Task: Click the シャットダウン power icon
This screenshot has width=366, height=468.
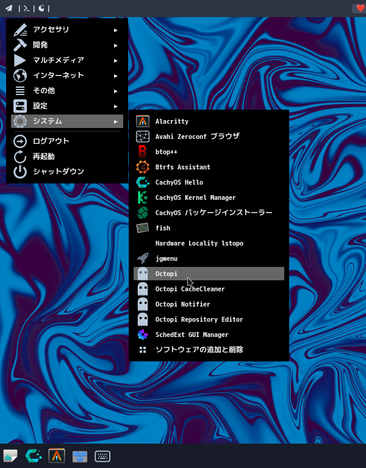Action: (20, 172)
